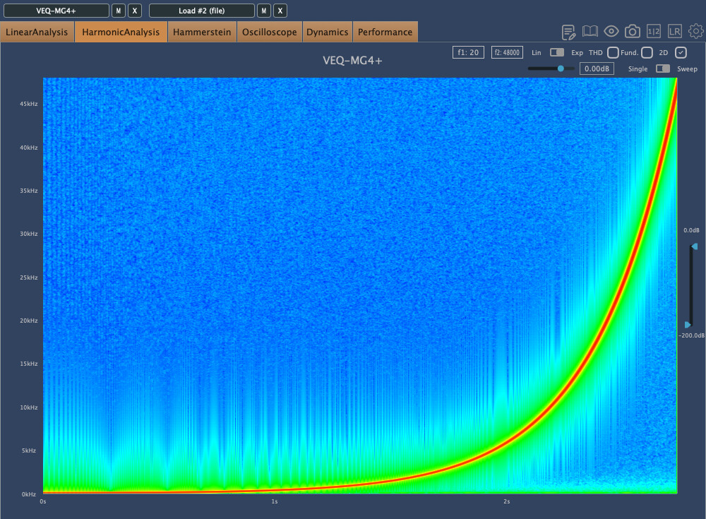Click the input level slider handle

[561, 68]
